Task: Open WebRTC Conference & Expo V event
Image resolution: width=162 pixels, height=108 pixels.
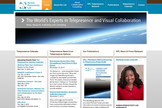Action: click(x=30, y=72)
